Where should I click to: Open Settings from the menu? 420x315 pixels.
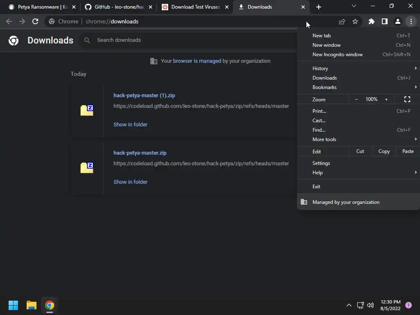[358, 163]
